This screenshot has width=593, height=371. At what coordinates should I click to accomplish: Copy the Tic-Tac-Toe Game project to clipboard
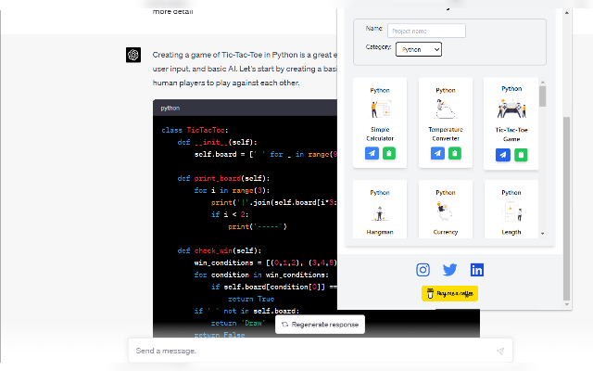[521, 155]
